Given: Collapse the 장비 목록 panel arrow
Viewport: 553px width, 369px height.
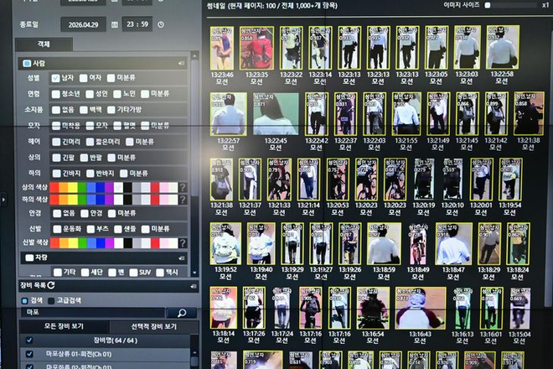Looking at the screenshot, I should coord(194,286).
